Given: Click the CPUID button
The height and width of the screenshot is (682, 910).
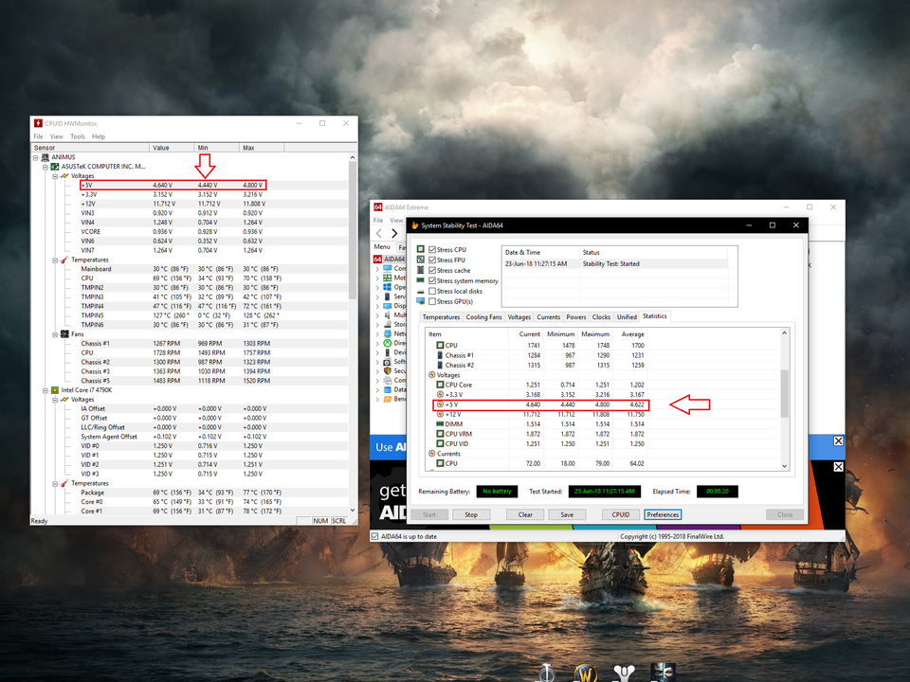Looking at the screenshot, I should (x=620, y=514).
